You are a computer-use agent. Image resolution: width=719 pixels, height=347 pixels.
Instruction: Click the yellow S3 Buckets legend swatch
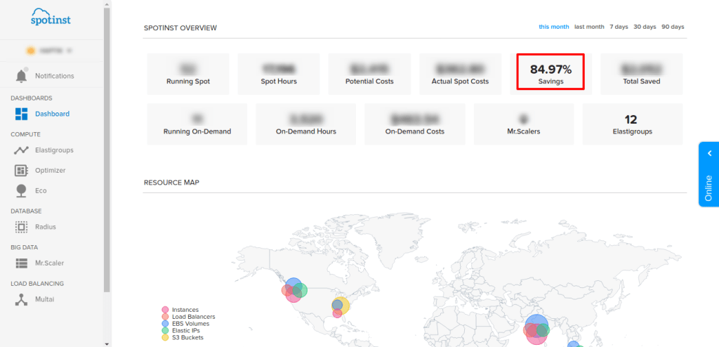pyautogui.click(x=165, y=337)
